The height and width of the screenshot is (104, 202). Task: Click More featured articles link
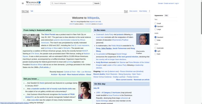pyautogui.click(x=76, y=74)
